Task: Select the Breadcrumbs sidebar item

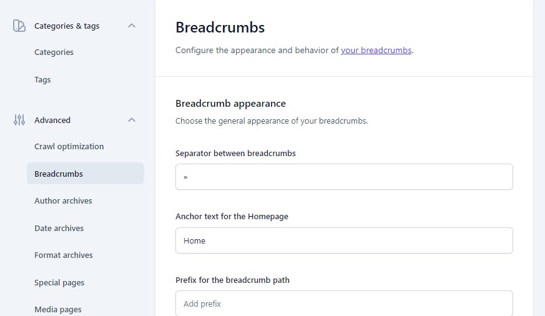Action: click(86, 174)
